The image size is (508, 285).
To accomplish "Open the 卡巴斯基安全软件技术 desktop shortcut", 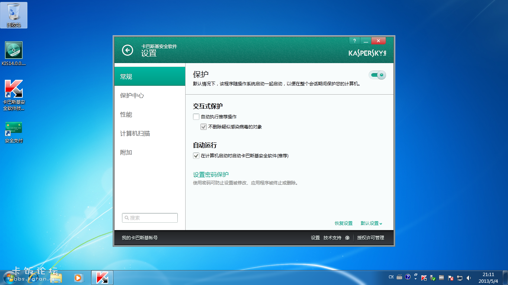I will click(14, 95).
